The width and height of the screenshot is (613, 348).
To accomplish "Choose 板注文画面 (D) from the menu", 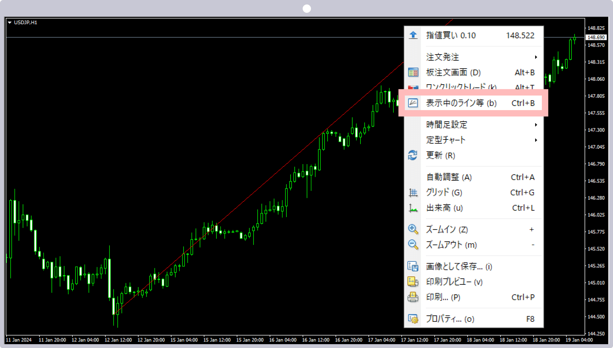I will point(474,72).
